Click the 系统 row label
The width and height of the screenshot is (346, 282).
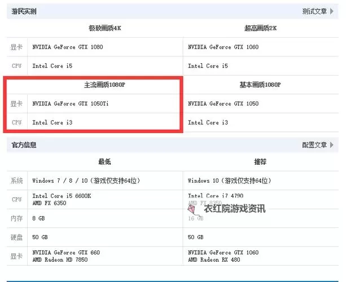pos(17,180)
